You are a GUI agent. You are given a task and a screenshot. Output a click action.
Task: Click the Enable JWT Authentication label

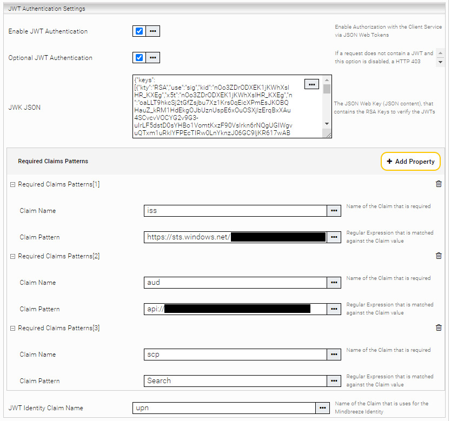[48, 31]
